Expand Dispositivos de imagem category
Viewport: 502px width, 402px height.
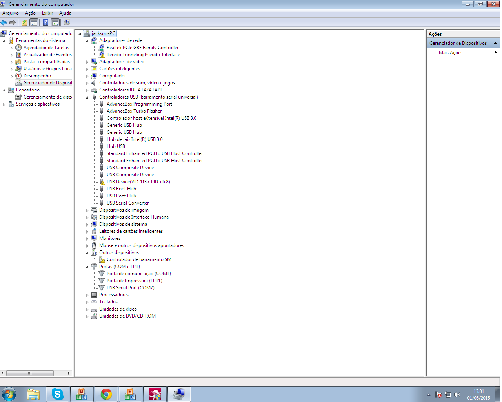[x=87, y=210]
